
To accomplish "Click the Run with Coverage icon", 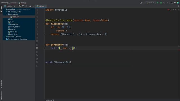I will (164, 3).
